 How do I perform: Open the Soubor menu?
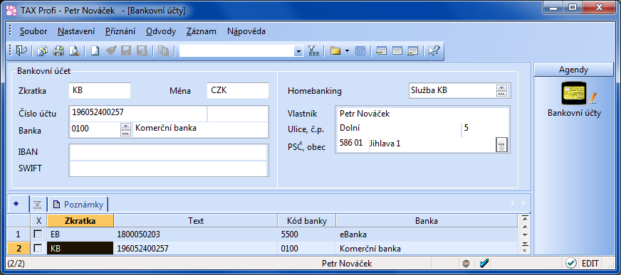pyautogui.click(x=33, y=31)
